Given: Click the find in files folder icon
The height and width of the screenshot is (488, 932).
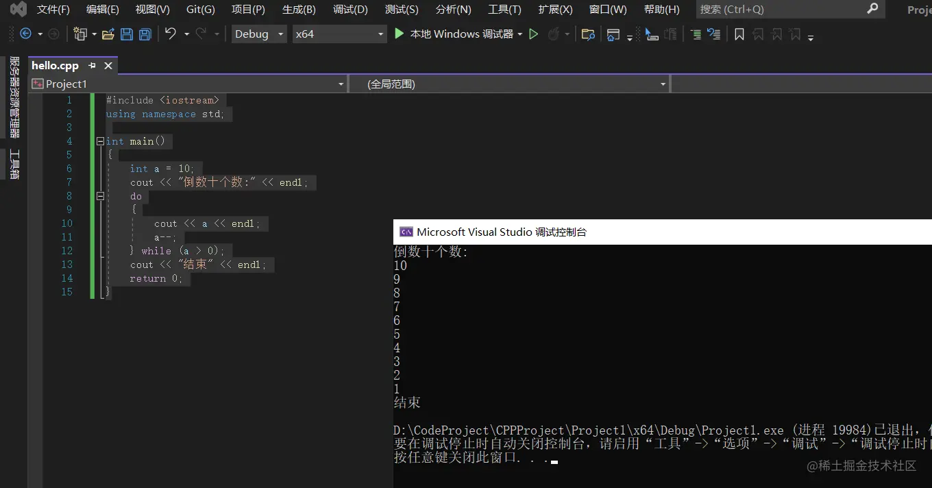Looking at the screenshot, I should click(587, 34).
